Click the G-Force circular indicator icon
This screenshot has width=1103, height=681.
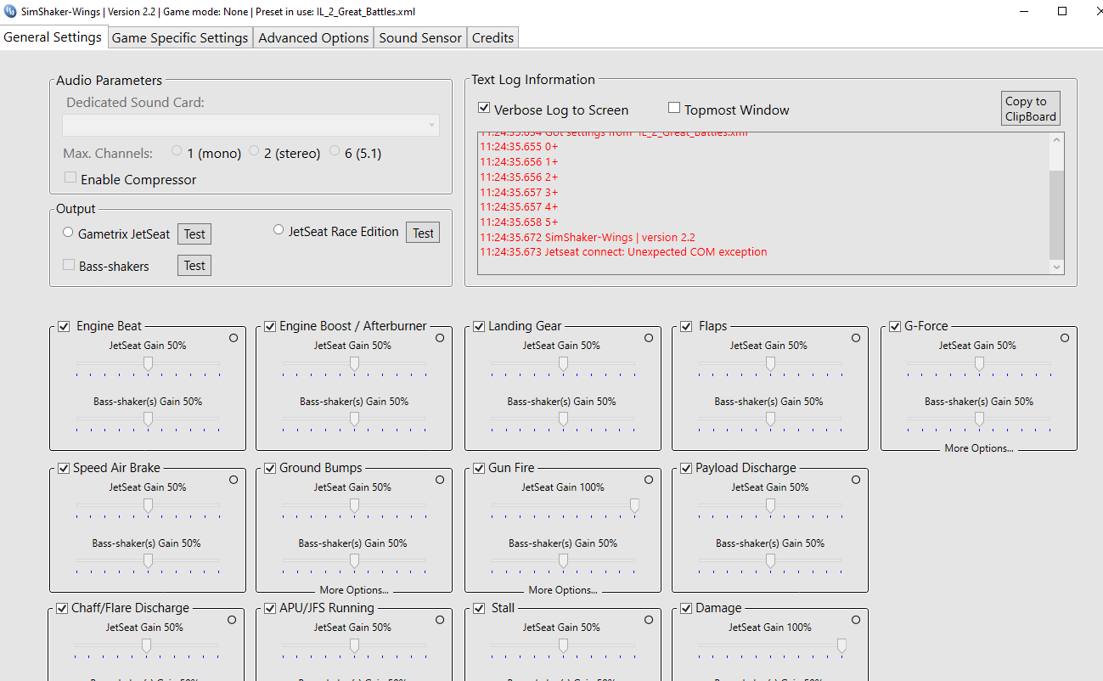click(1065, 338)
